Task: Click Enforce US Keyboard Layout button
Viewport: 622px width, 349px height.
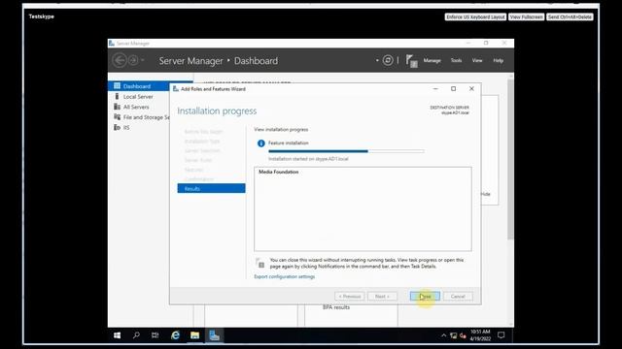Action: [x=475, y=17]
